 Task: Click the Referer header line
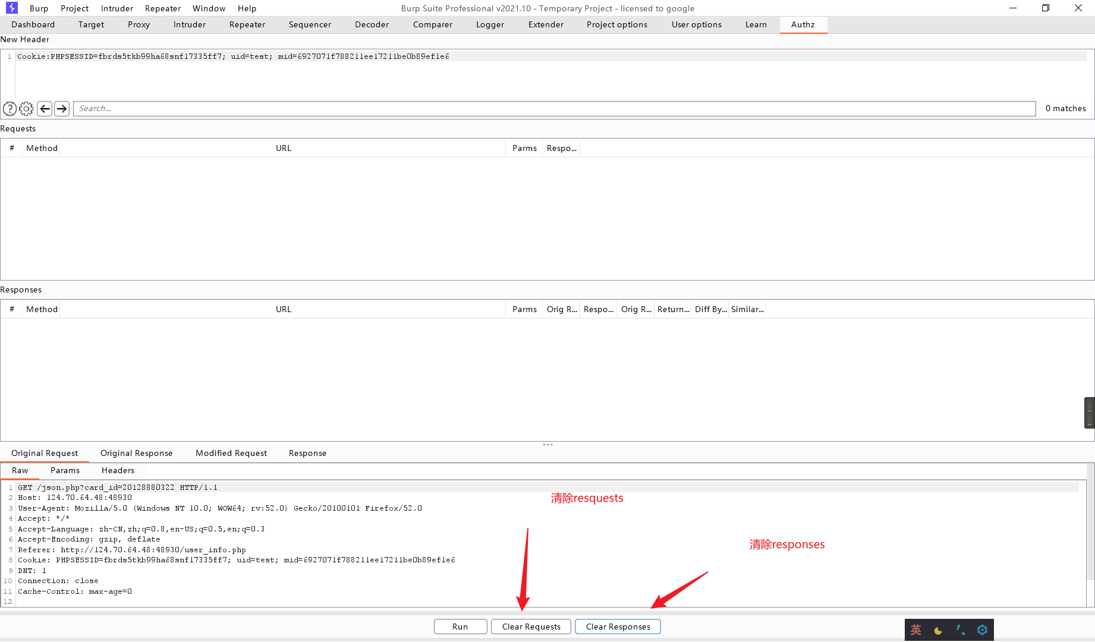pyautogui.click(x=132, y=550)
